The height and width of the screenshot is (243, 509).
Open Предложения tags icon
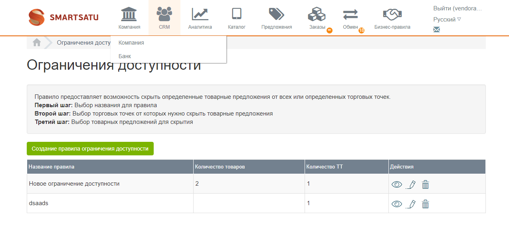(276, 14)
